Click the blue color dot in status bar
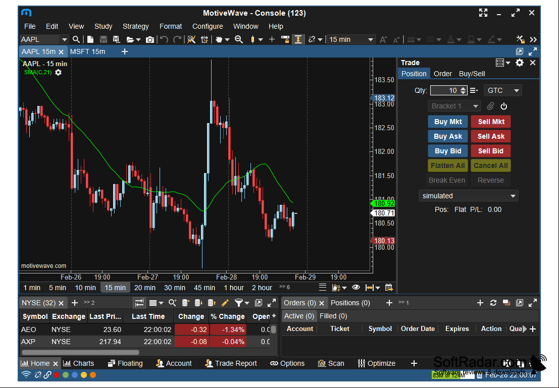 (75, 375)
